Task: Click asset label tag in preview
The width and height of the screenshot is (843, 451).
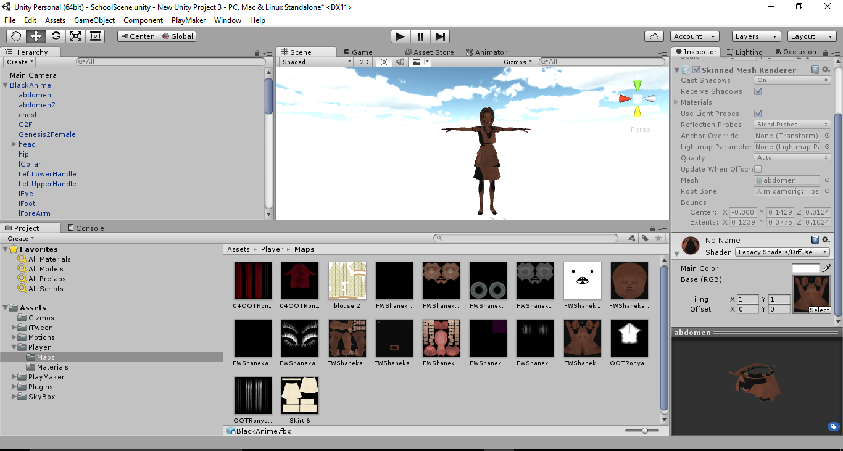Action: (833, 426)
